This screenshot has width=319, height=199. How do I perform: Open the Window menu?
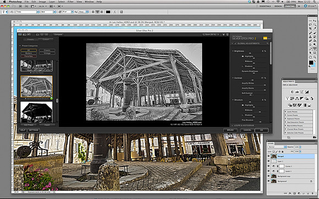[x=89, y=2]
